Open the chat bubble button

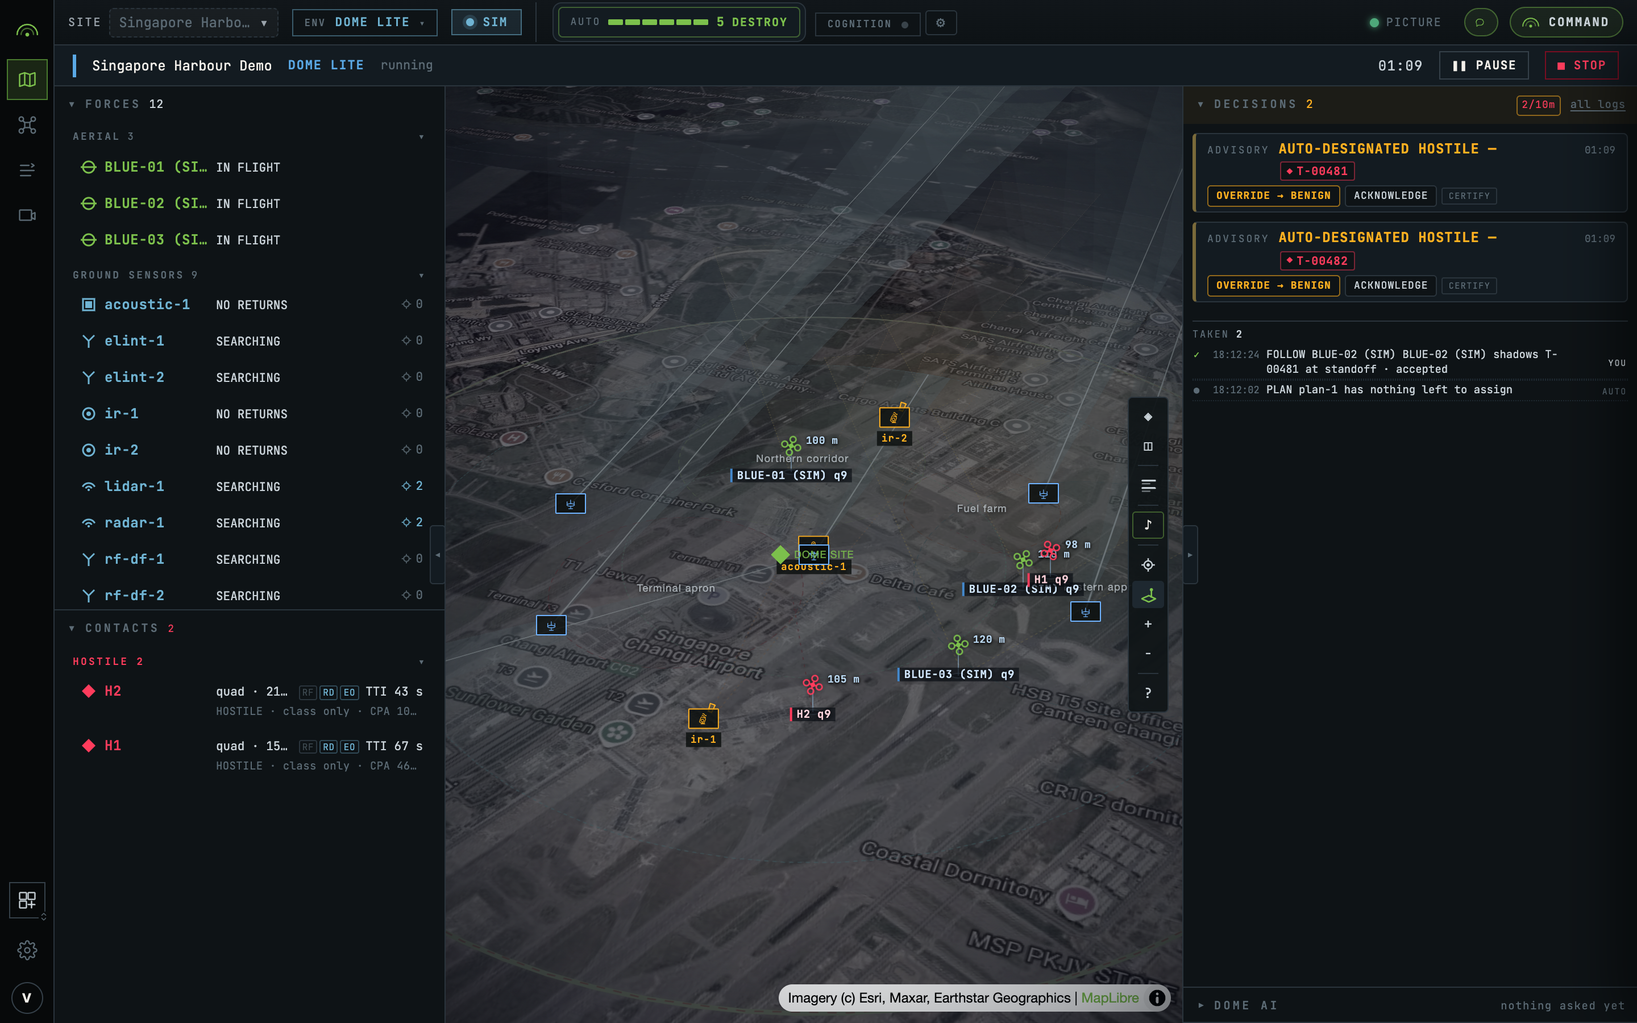tap(1480, 22)
